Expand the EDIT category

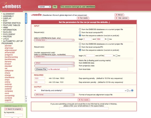pyautogui.click(x=5, y=21)
